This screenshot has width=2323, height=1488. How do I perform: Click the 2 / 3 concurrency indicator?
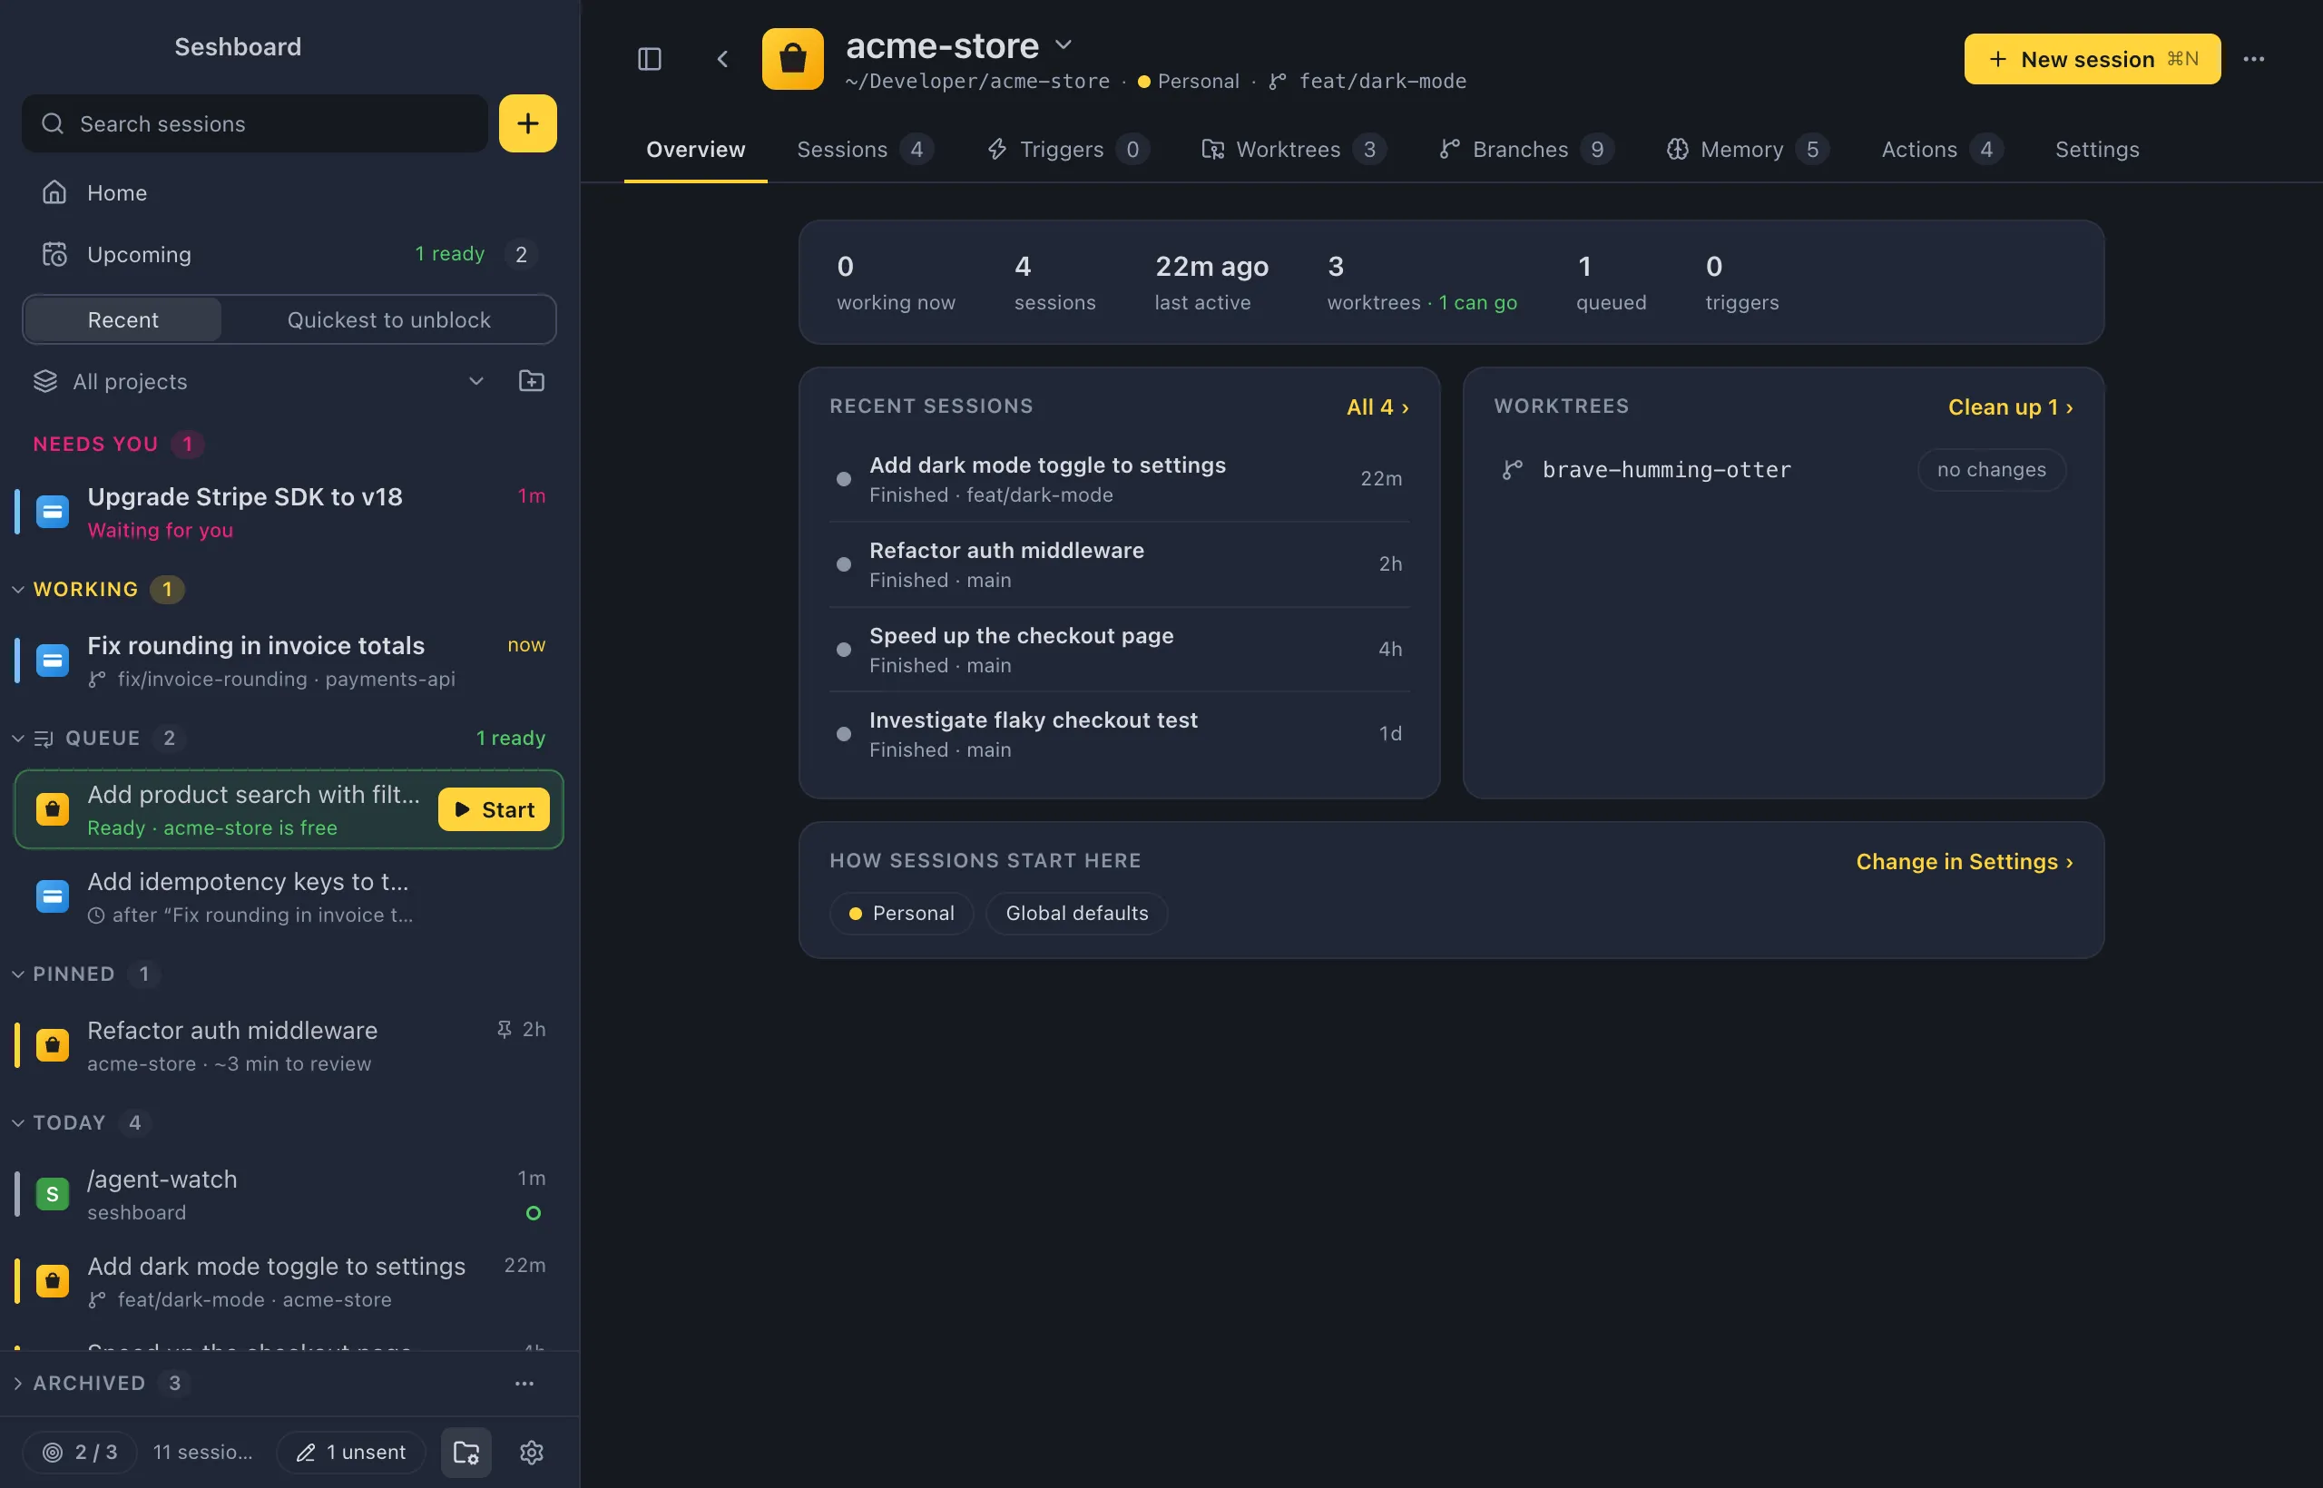tap(80, 1452)
